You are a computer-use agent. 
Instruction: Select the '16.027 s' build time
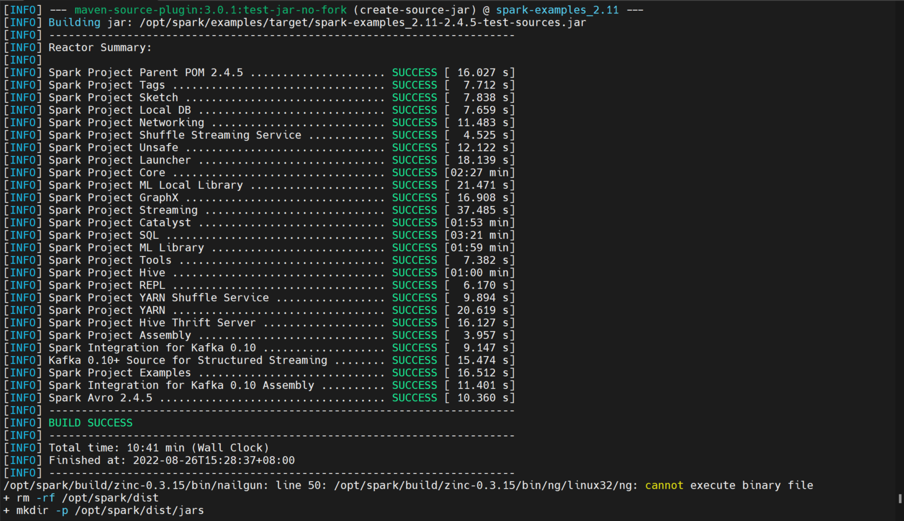click(483, 72)
